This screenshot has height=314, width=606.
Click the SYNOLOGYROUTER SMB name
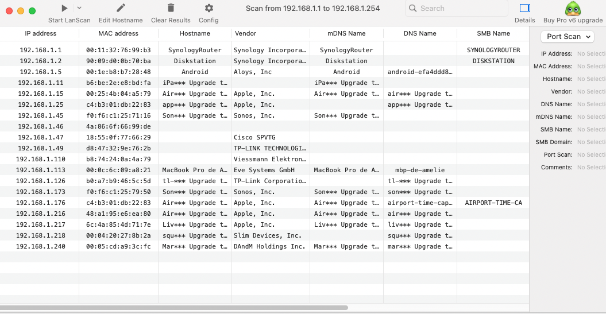(493, 50)
